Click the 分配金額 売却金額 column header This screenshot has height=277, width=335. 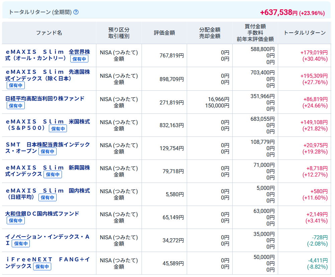[210, 33]
